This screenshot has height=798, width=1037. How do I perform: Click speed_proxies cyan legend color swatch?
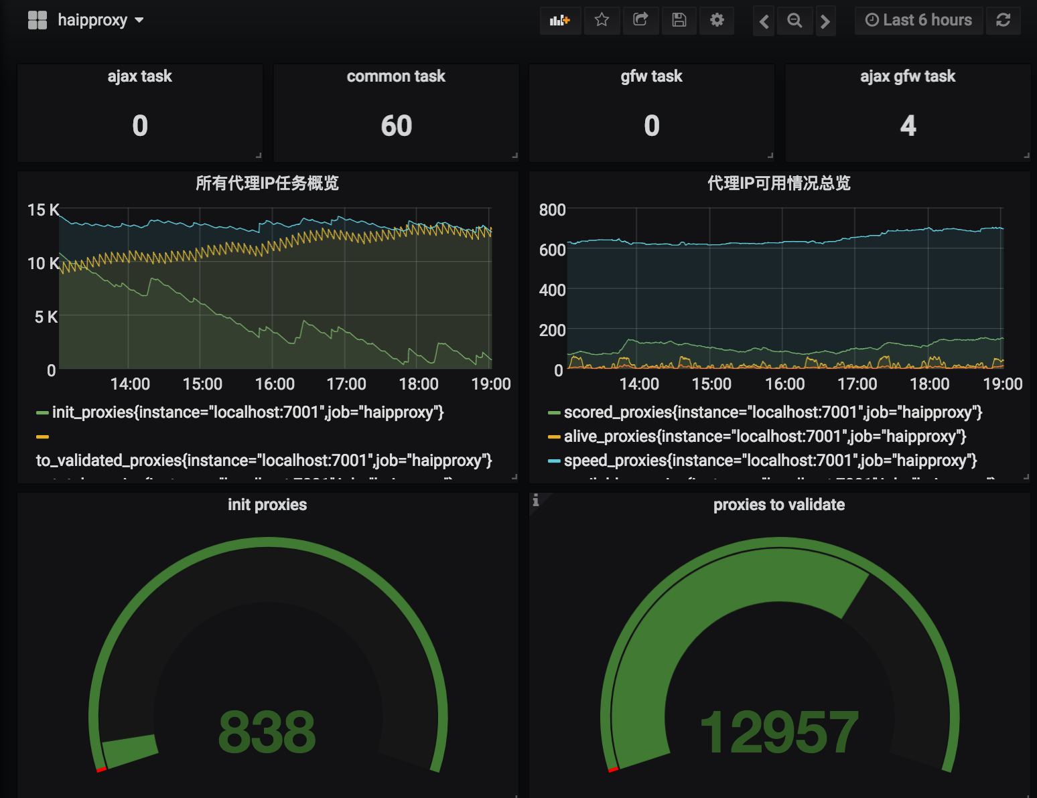(x=554, y=461)
